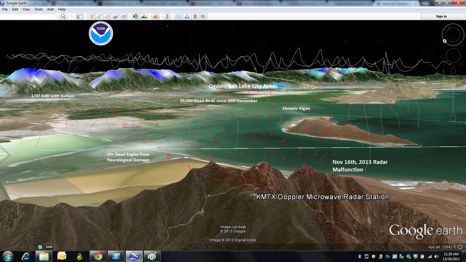Toggle sunlight across the landscape
466x262 pixels.
(x=144, y=16)
